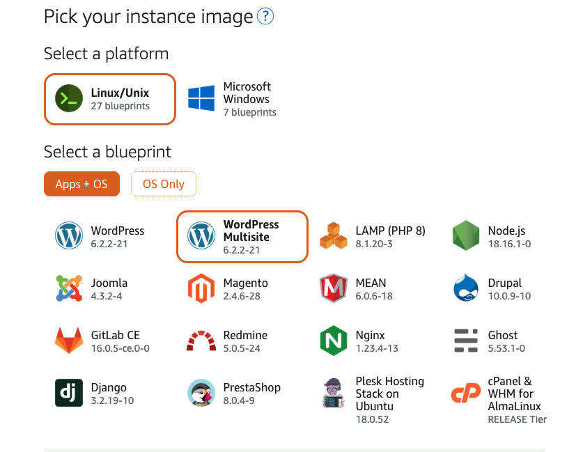Click version '4.3.2-4' text
583x452 pixels.
click(107, 296)
